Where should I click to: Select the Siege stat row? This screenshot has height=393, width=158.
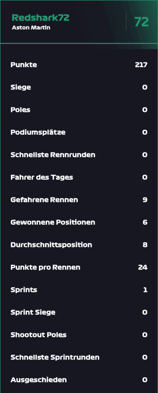click(79, 87)
